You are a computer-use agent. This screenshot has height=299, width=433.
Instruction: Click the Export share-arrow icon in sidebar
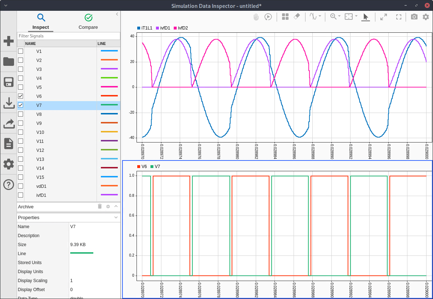pos(9,123)
